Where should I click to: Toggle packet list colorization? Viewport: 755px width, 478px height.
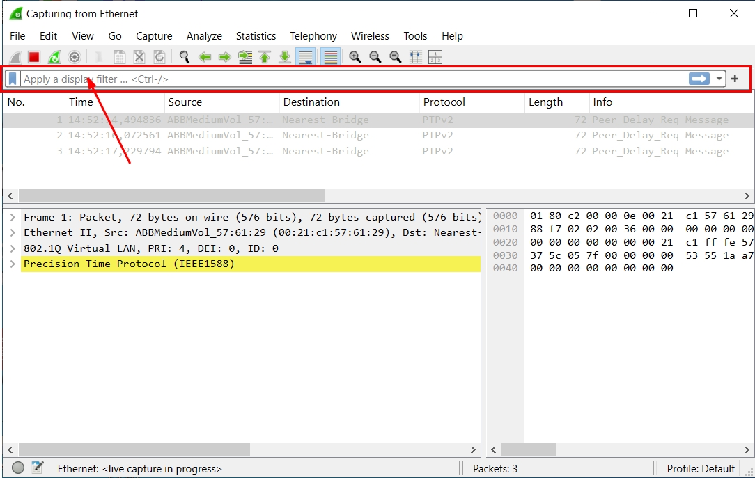pos(329,56)
